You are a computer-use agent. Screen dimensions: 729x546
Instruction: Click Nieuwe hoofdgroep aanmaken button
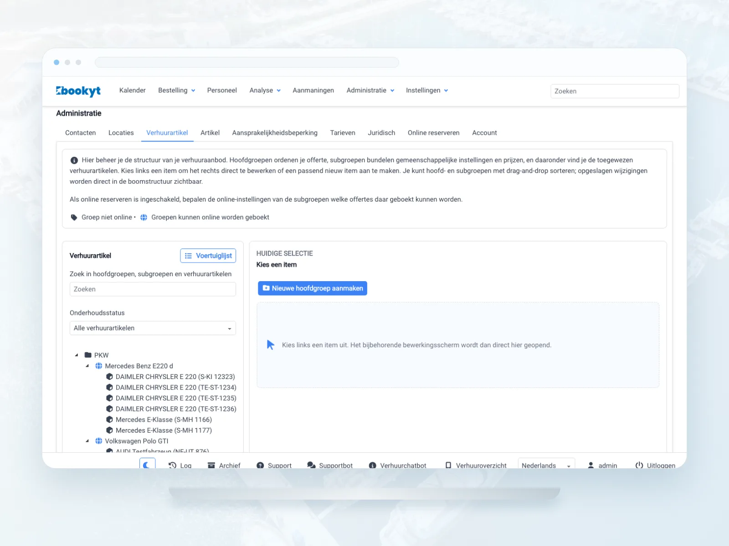click(313, 288)
